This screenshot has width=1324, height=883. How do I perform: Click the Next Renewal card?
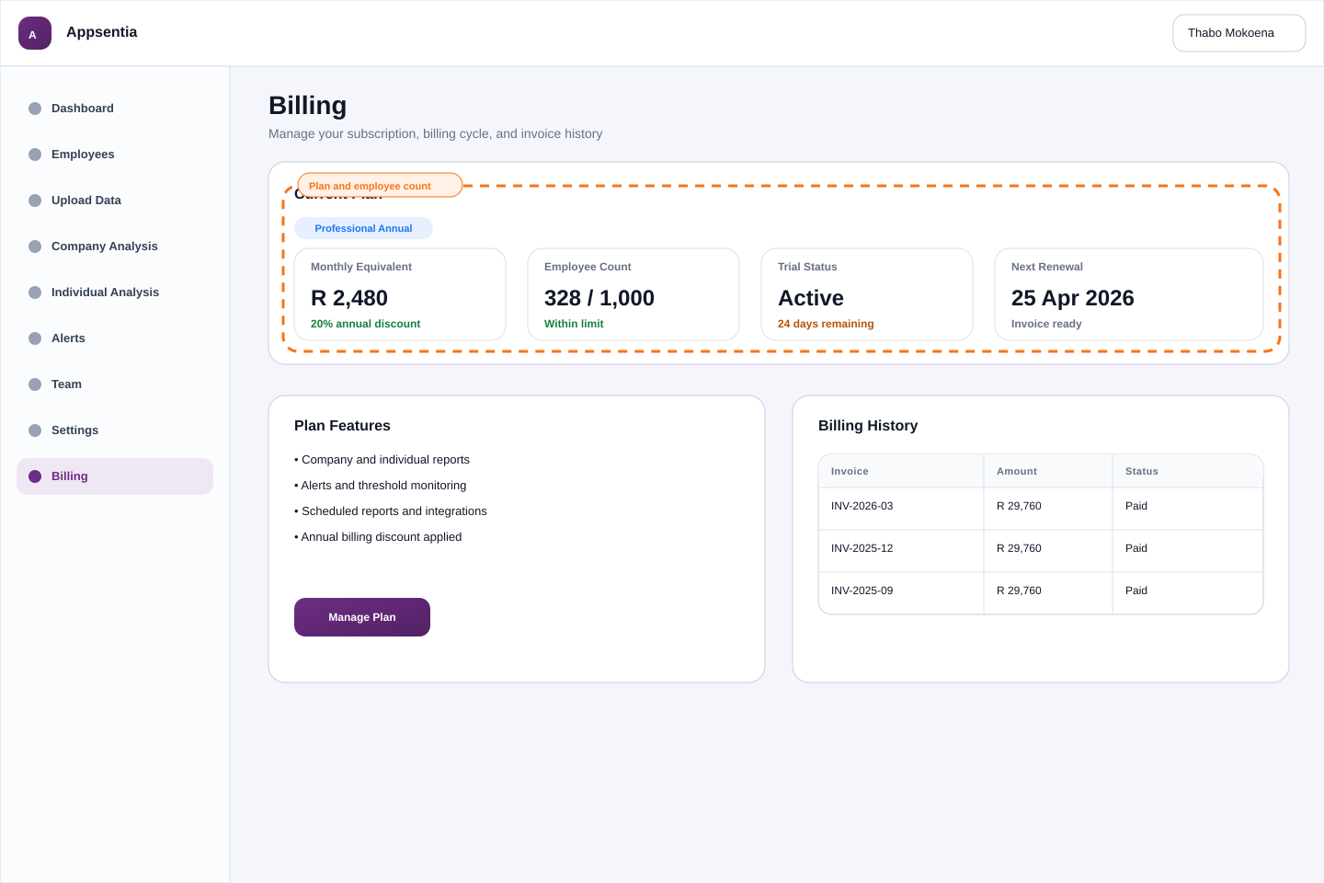tap(1129, 294)
